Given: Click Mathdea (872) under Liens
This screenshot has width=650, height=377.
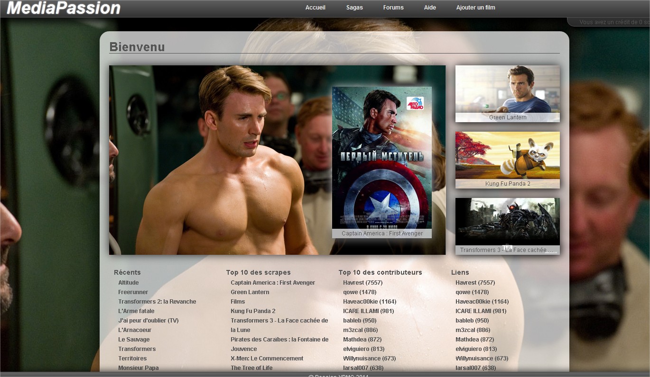Looking at the screenshot, I should [475, 340].
